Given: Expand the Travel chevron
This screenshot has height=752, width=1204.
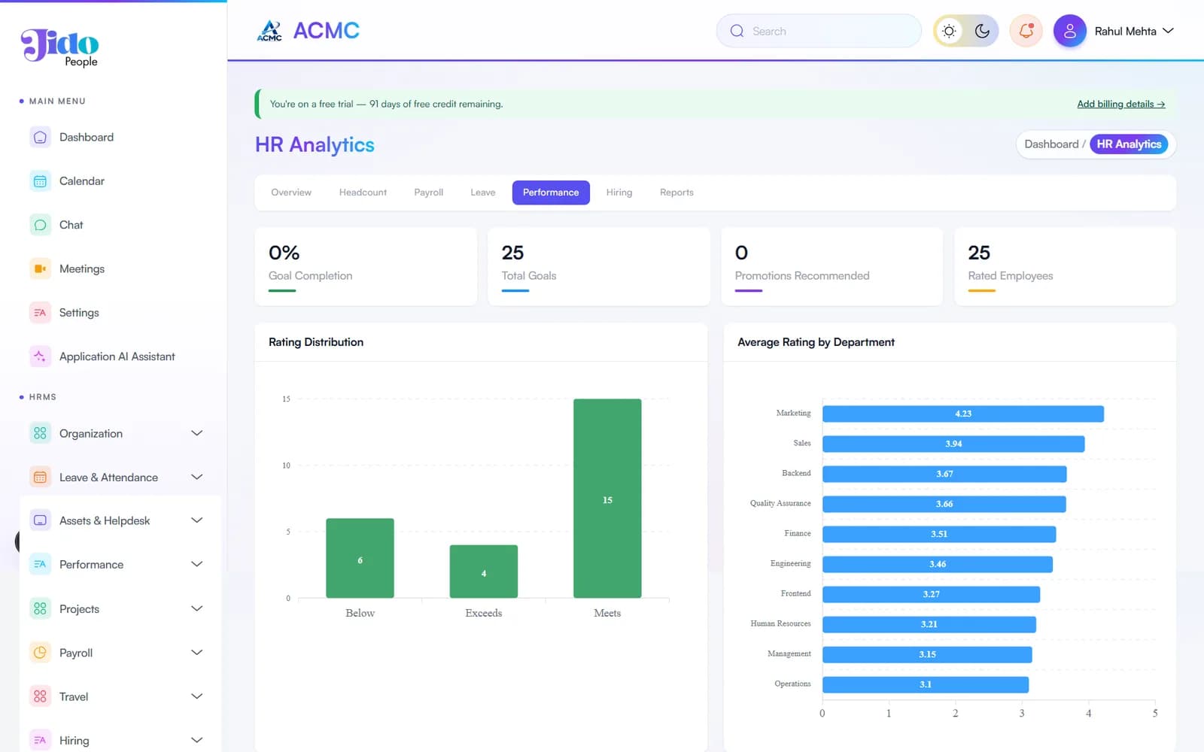Looking at the screenshot, I should pos(197,696).
